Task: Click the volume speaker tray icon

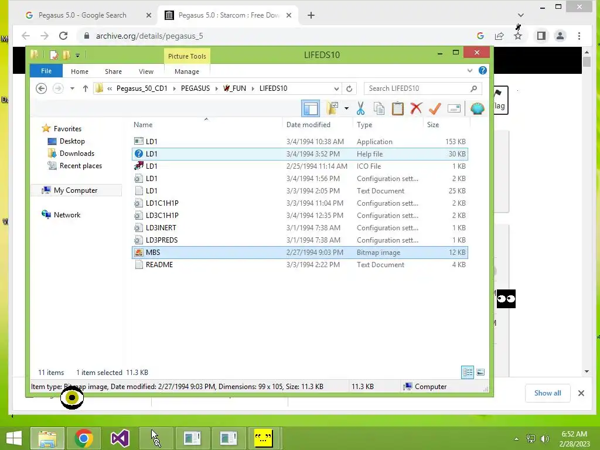Action: [x=545, y=439]
